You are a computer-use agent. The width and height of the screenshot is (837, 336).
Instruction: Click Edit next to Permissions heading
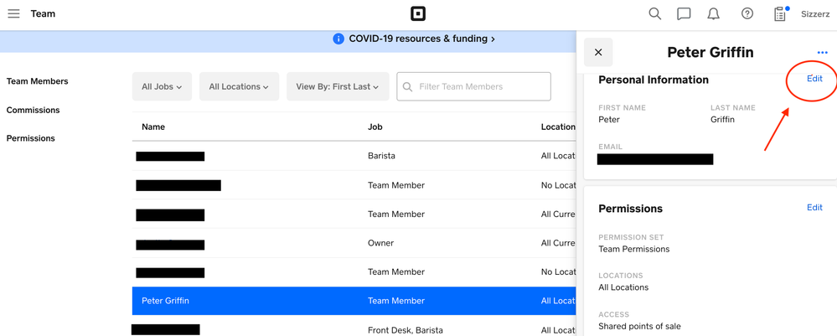point(814,208)
